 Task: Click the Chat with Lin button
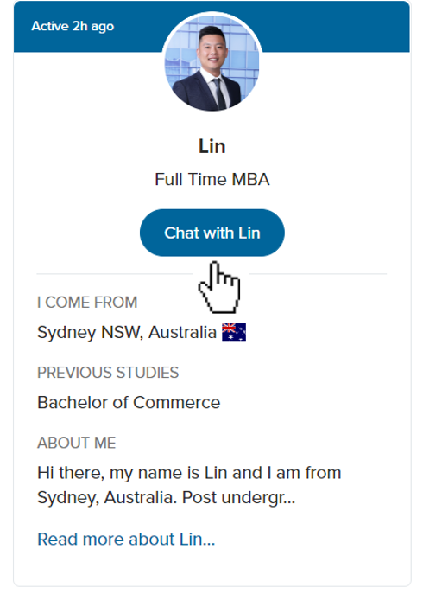click(211, 233)
